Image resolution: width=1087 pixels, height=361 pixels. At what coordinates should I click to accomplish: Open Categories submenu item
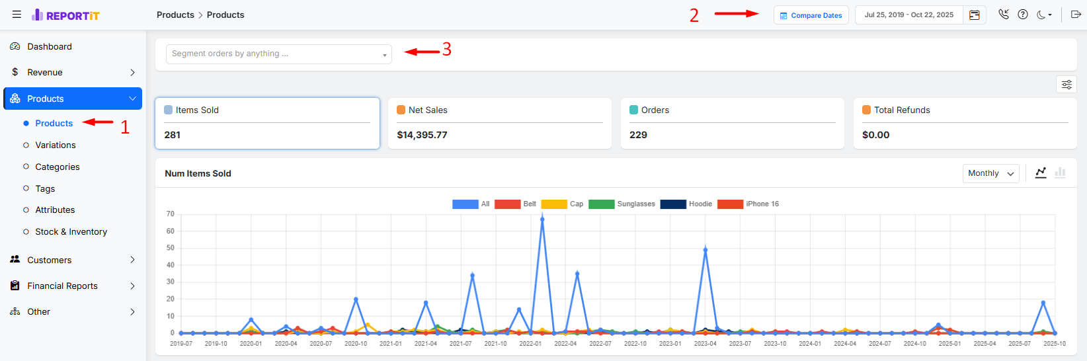click(58, 167)
